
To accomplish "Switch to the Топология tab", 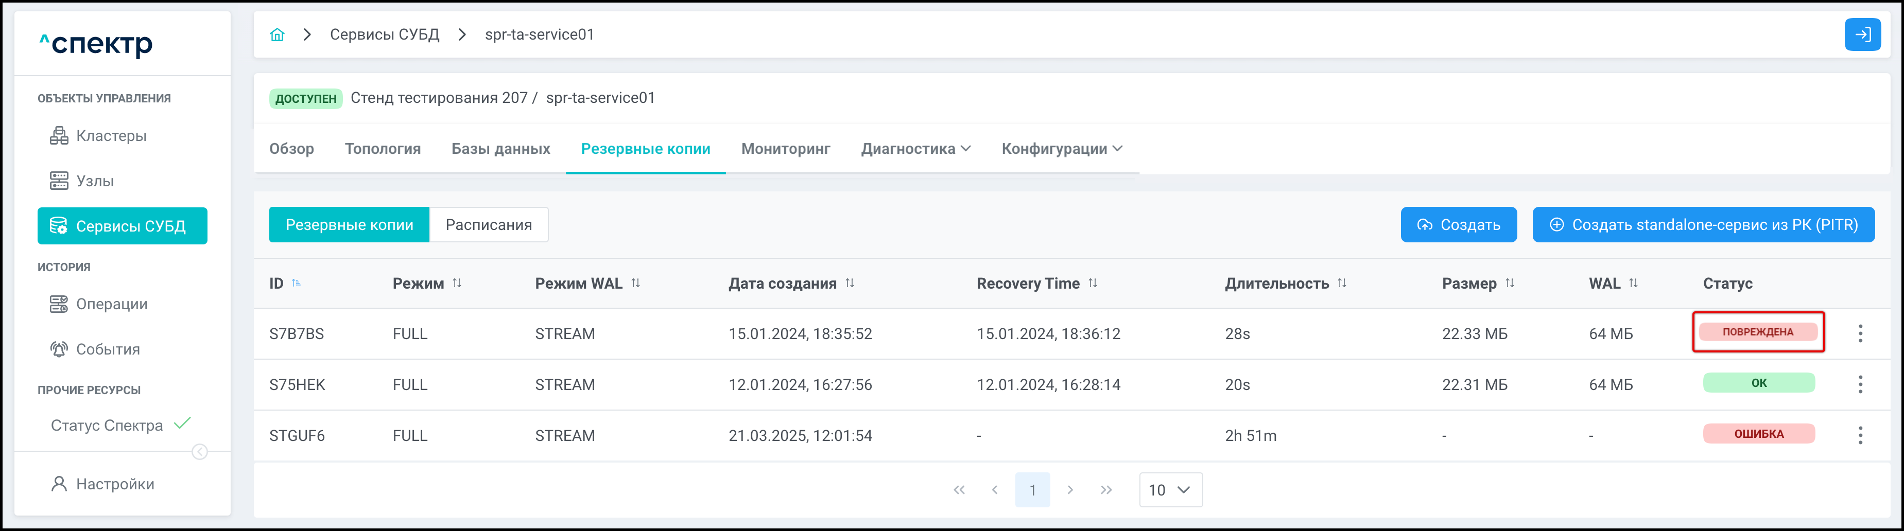I will 382,149.
